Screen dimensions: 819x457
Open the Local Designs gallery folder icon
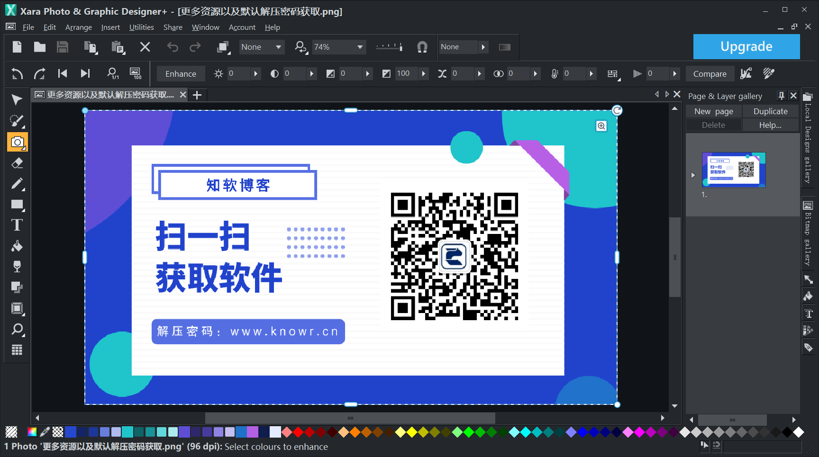808,97
